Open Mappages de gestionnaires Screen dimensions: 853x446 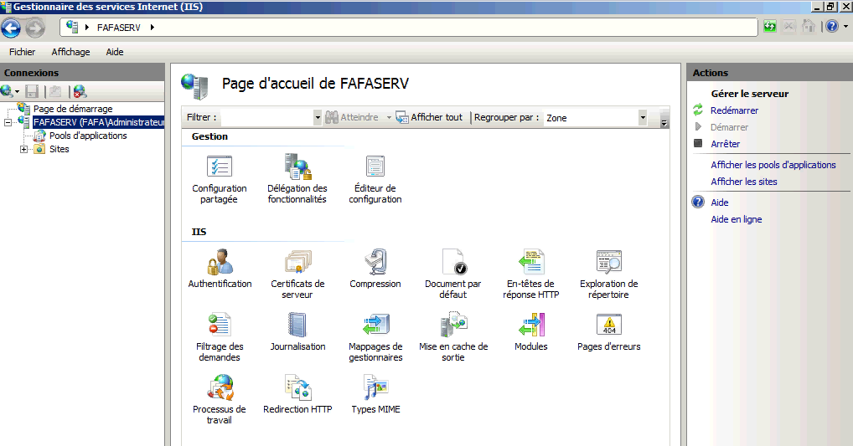375,337
